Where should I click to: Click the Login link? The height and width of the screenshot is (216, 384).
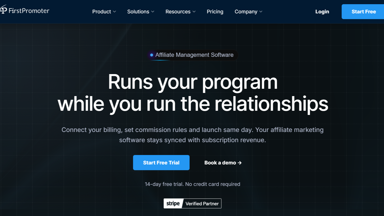(x=322, y=12)
